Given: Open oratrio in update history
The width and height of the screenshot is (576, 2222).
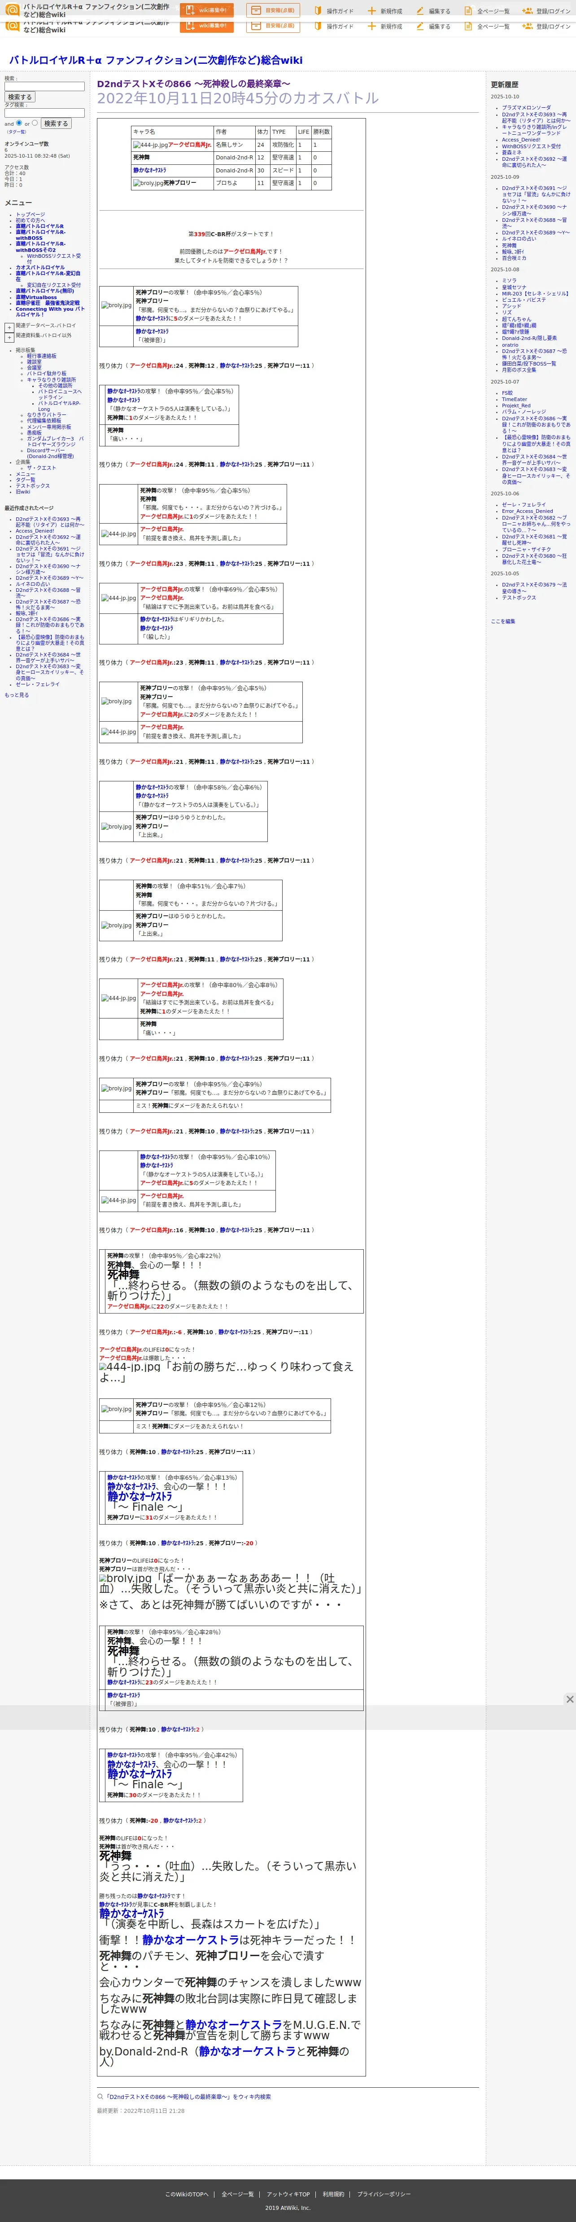Looking at the screenshot, I should [x=511, y=345].
